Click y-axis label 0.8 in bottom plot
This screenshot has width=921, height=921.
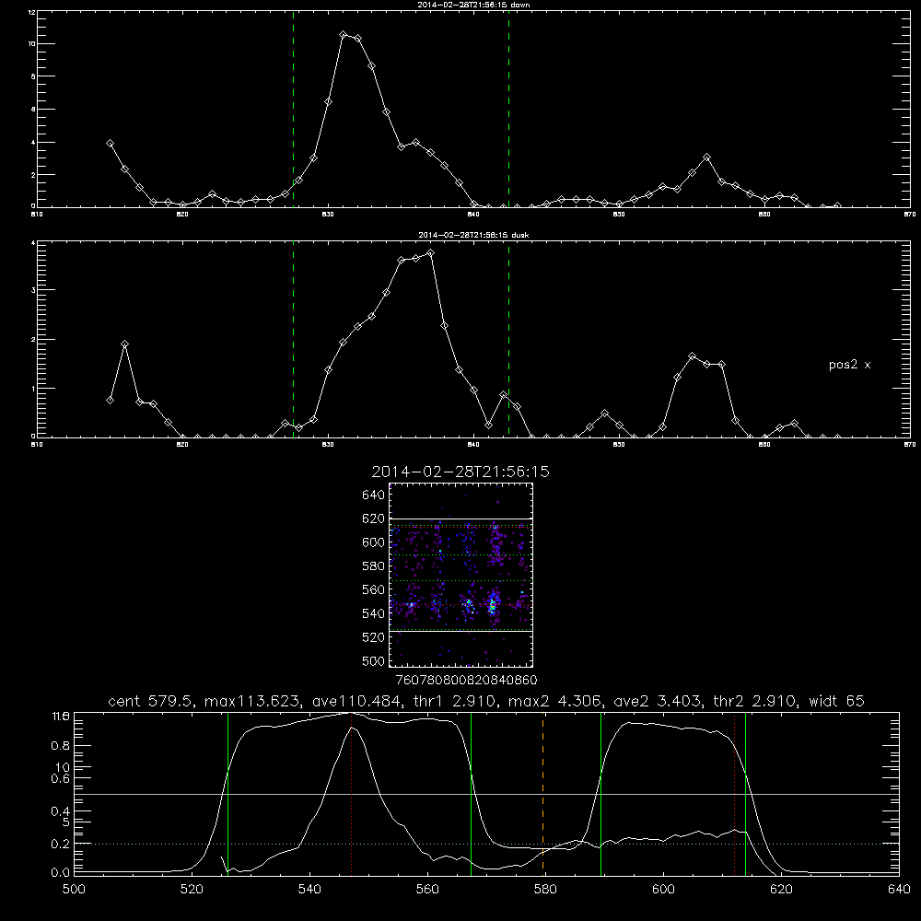(x=61, y=746)
